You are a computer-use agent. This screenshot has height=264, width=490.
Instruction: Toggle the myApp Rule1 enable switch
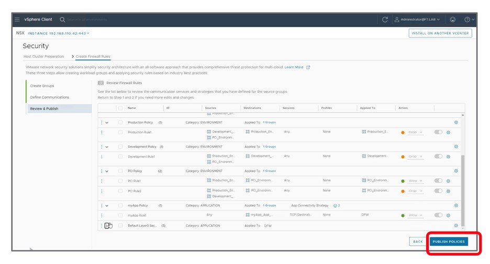(x=438, y=215)
